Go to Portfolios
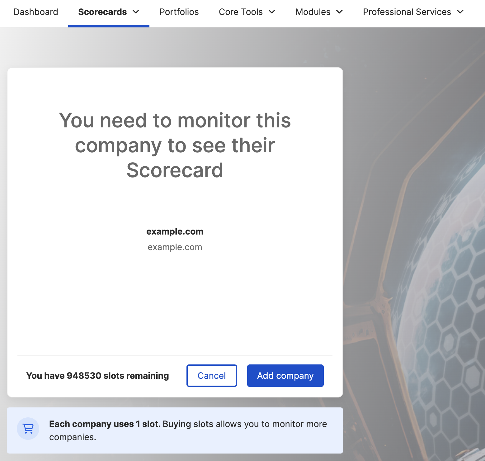The width and height of the screenshot is (485, 461). pos(179,12)
